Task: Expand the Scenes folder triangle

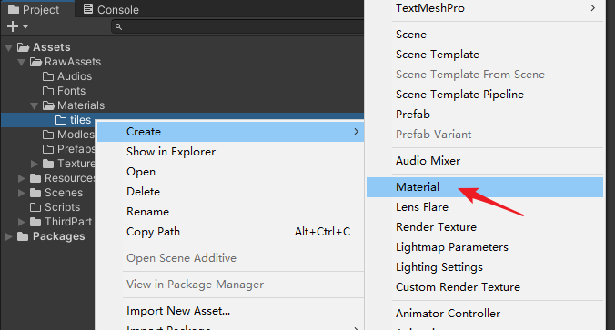Action: coord(22,193)
